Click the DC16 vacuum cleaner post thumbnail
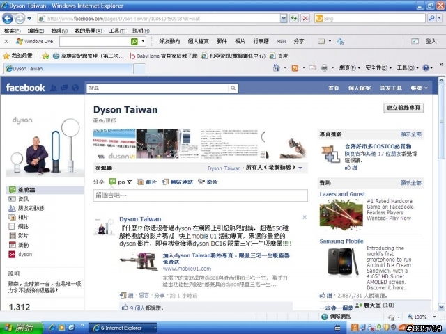The height and width of the screenshot is (334, 446). click(x=139, y=261)
